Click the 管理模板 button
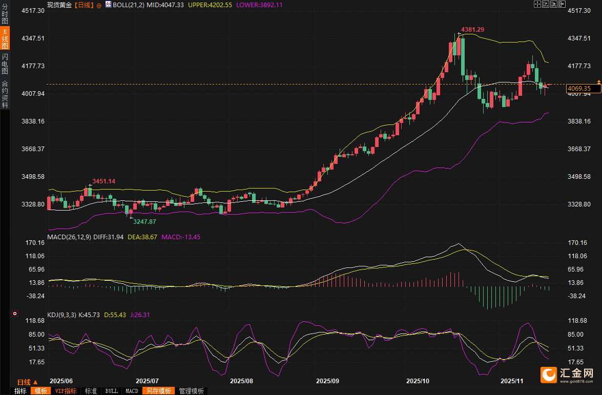Screen dimensions: 602x395 [191, 391]
